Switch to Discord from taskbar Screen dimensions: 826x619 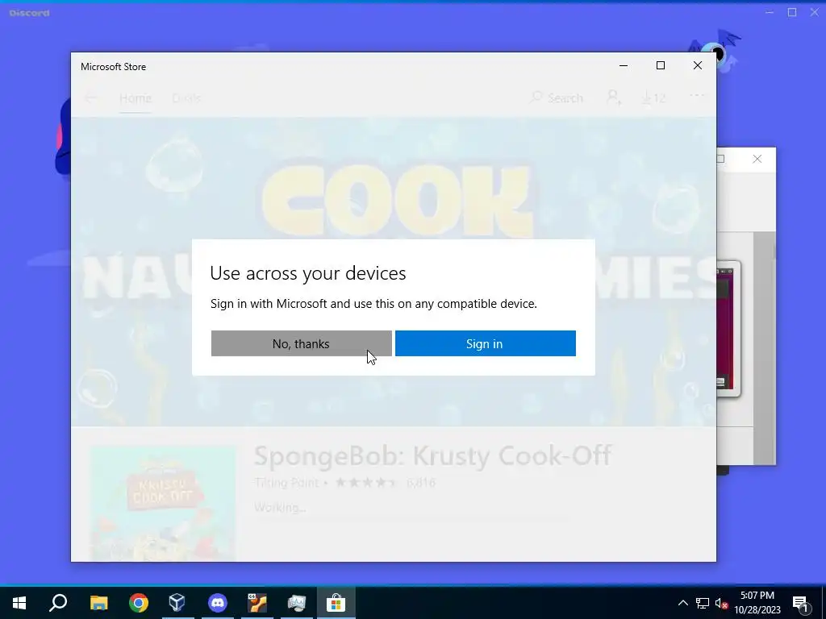tap(218, 603)
